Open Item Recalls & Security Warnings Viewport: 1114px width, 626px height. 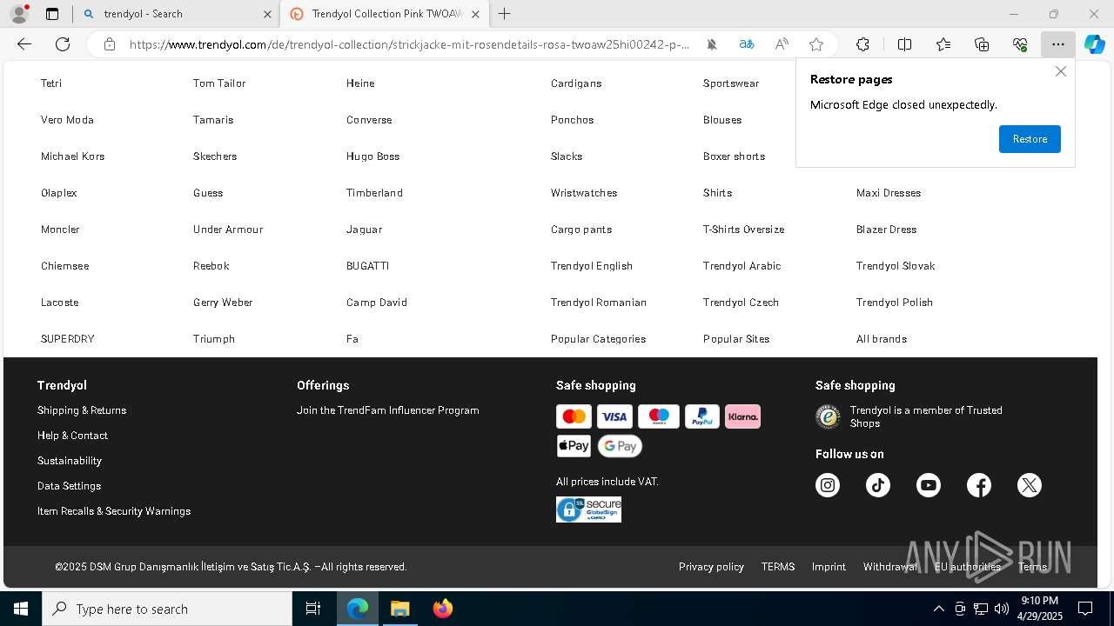[x=114, y=511]
